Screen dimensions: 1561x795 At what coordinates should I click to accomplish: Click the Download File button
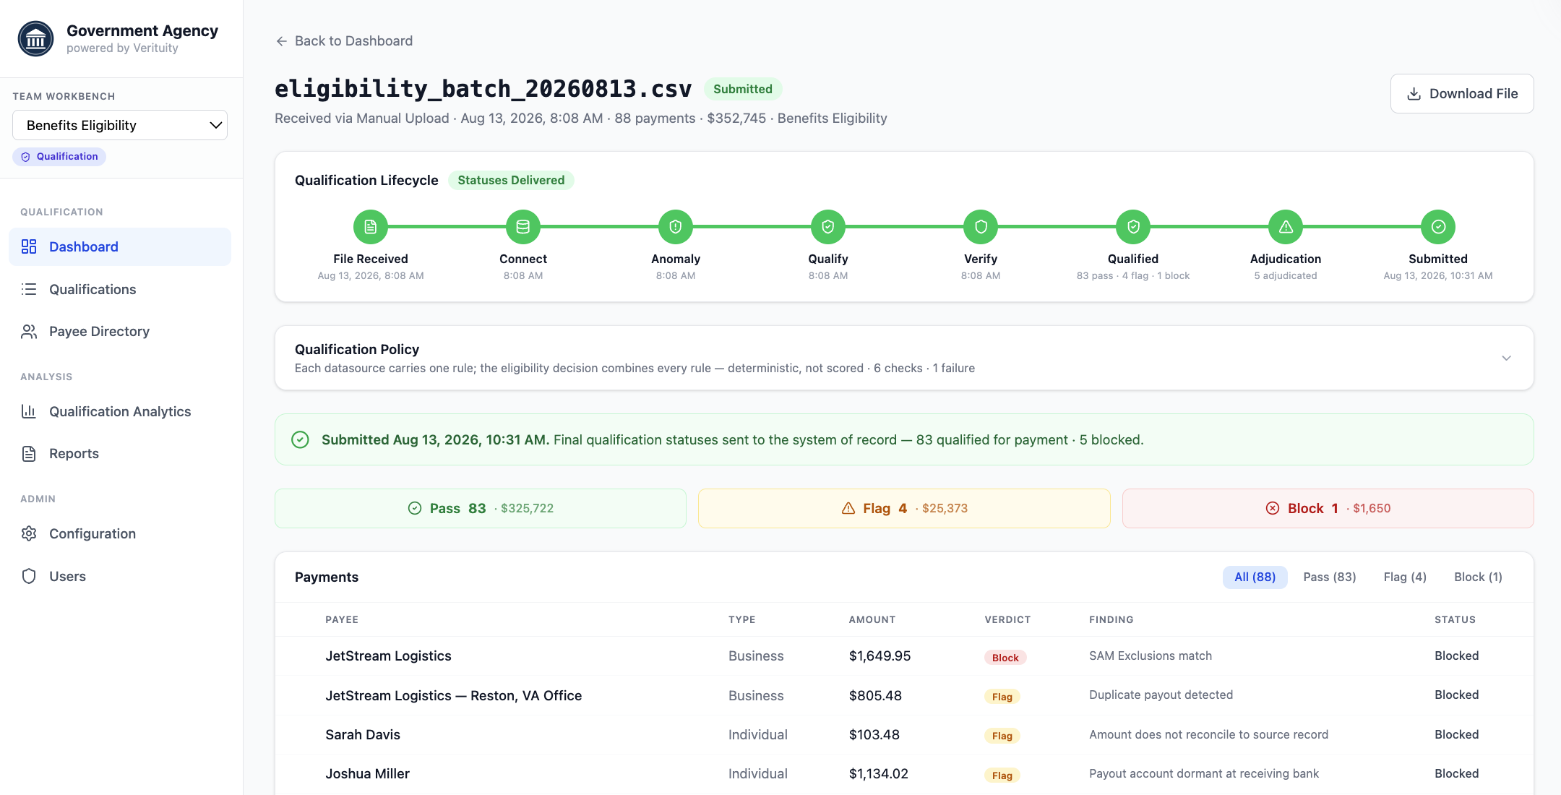click(1462, 93)
